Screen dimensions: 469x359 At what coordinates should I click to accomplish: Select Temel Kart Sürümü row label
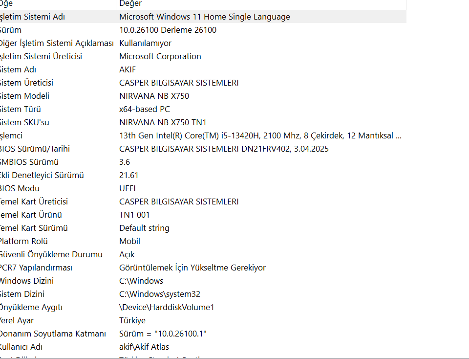click(34, 228)
